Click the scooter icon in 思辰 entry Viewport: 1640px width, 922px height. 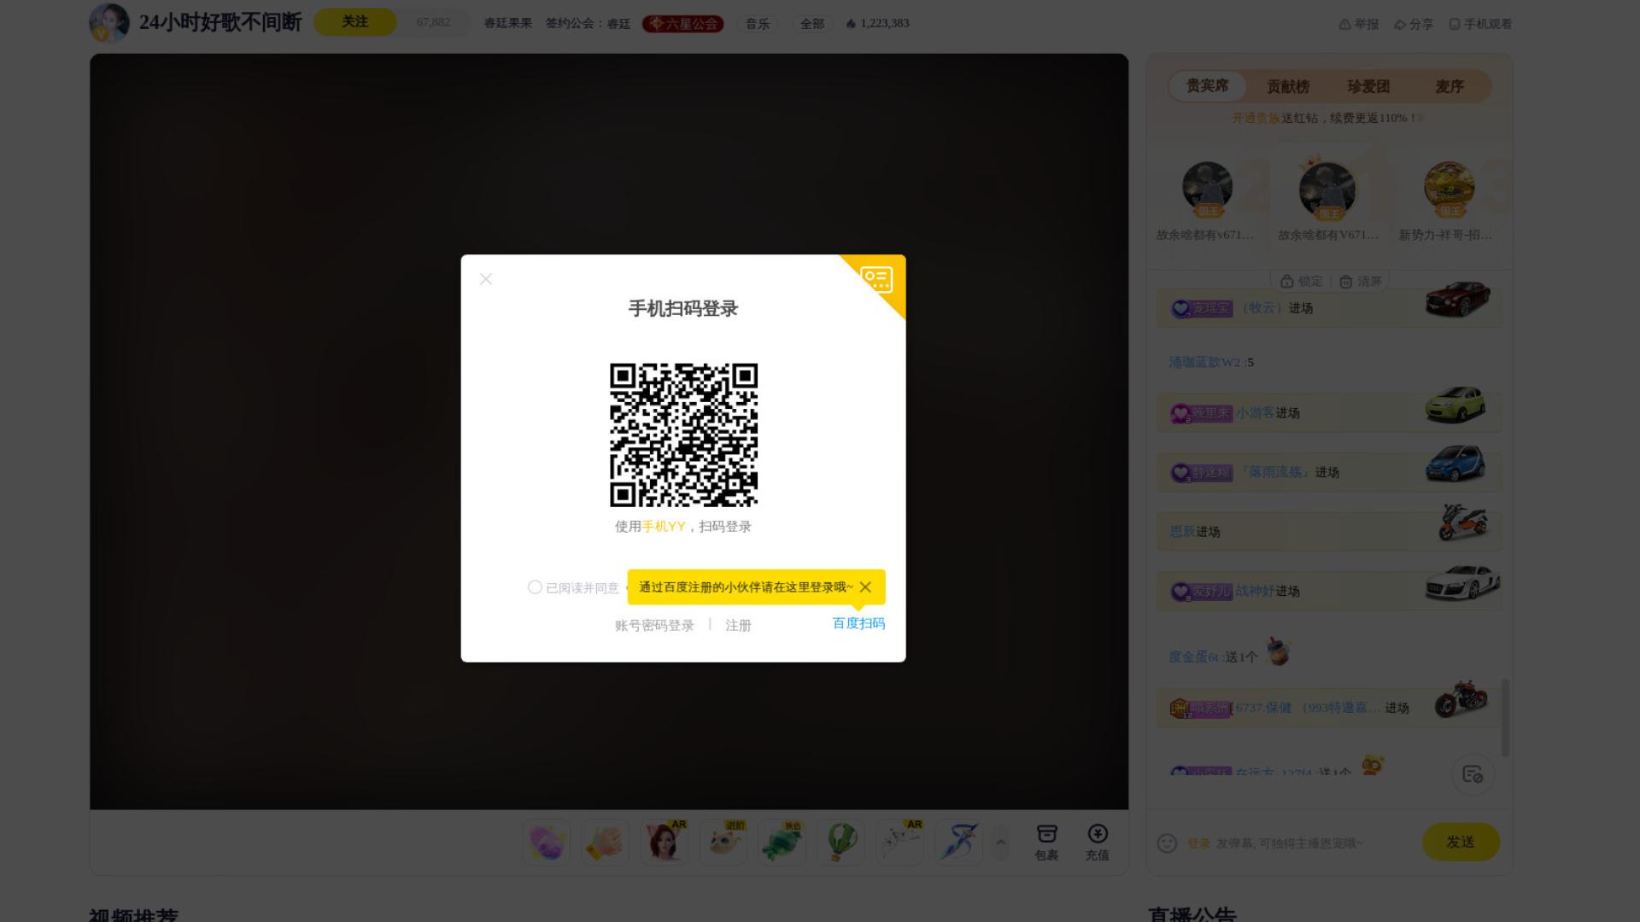(x=1462, y=522)
